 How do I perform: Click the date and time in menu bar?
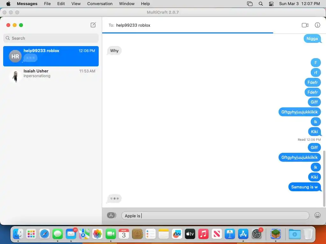click(299, 3)
